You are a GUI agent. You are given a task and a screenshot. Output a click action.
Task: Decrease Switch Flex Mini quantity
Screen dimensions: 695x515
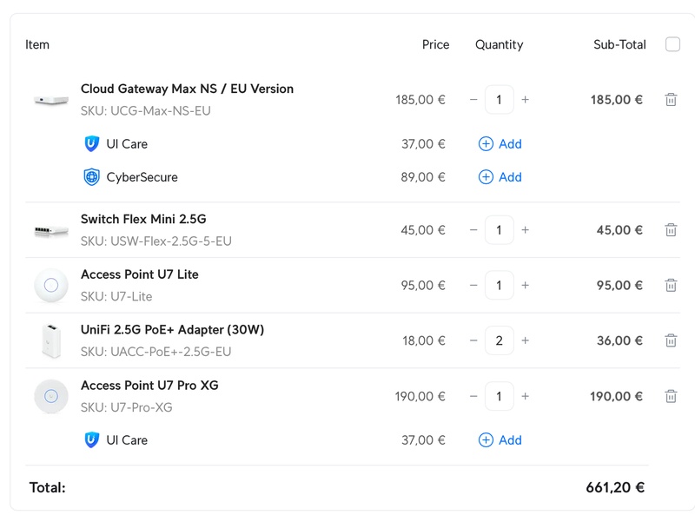(473, 230)
